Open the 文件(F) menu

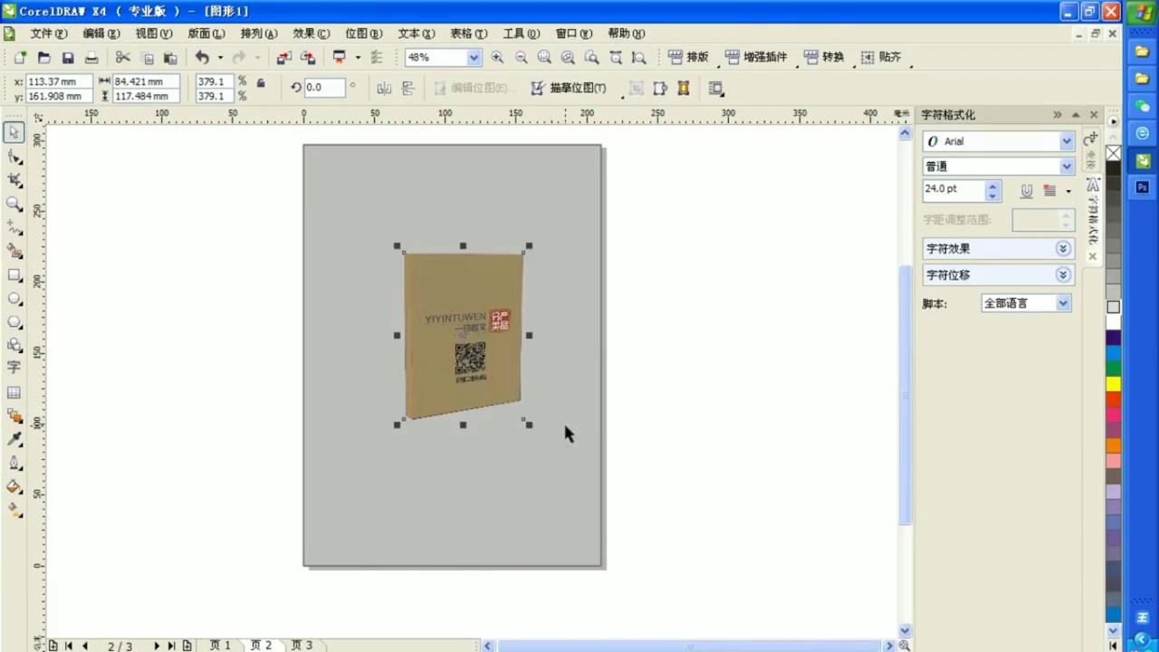[49, 34]
